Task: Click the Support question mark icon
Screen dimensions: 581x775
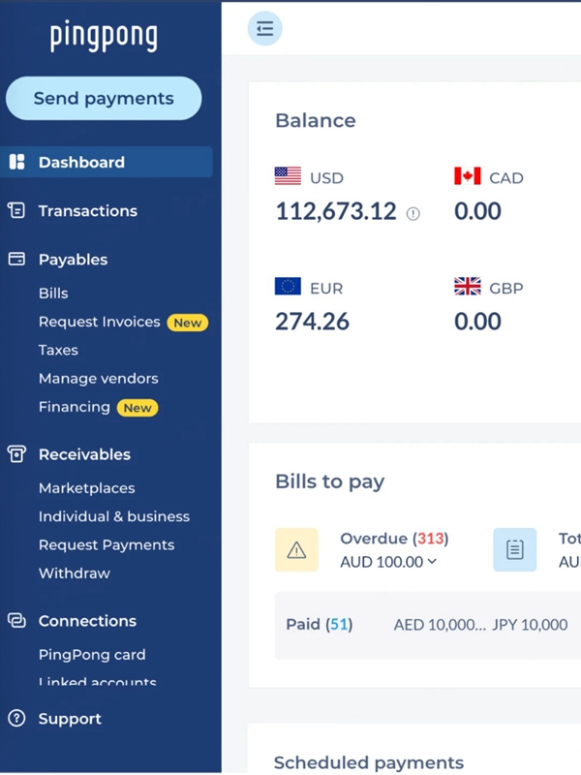Action: coord(16,718)
